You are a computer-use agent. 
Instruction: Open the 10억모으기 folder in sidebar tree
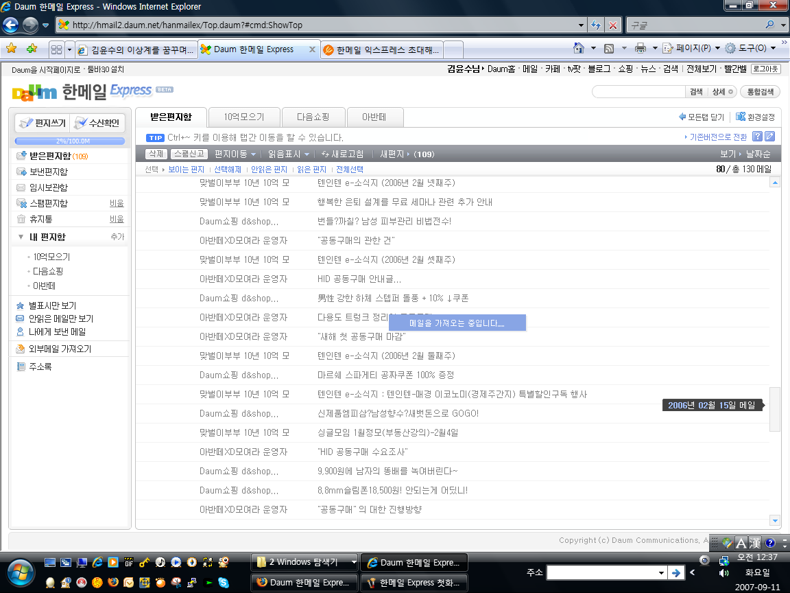coord(51,257)
